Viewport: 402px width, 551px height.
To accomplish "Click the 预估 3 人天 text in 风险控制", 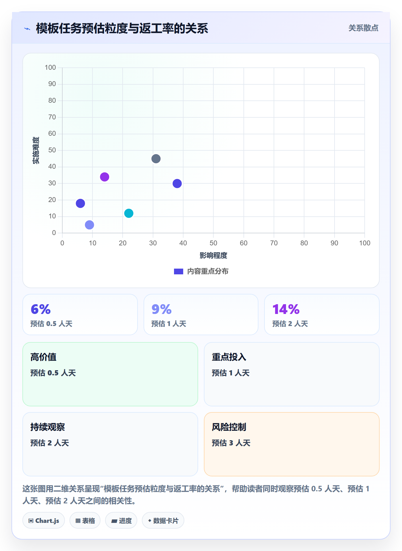I will click(x=231, y=443).
